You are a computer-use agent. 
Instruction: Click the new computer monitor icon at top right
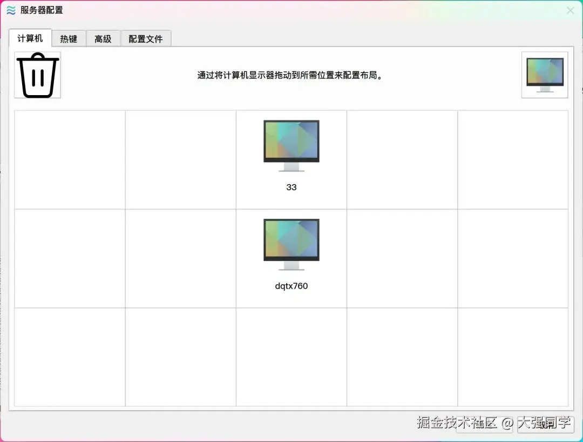[x=545, y=75]
